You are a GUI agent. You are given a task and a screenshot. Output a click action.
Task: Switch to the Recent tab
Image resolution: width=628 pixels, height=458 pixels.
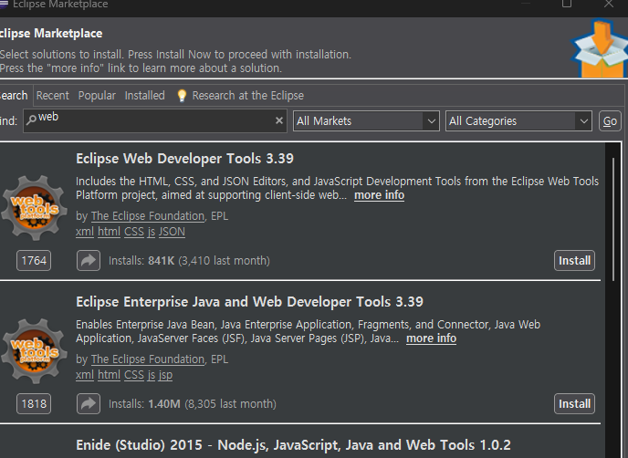(x=52, y=96)
